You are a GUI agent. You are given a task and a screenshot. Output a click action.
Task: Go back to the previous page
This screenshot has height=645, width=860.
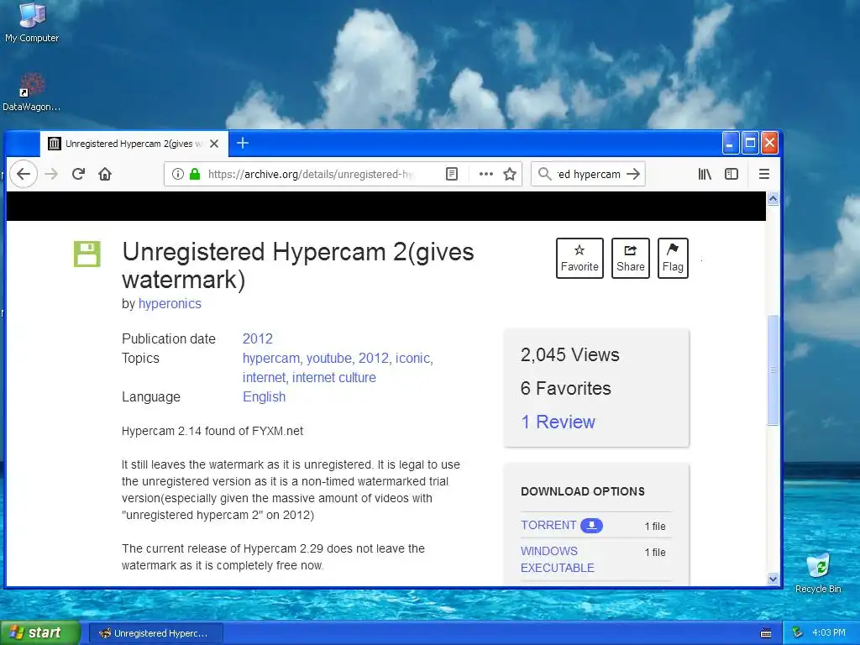coord(23,175)
